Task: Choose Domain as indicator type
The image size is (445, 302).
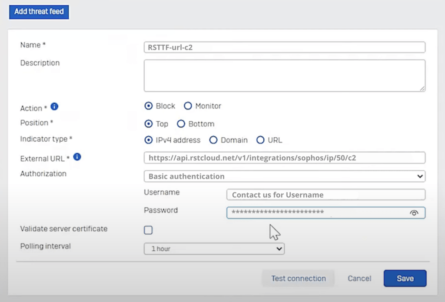Action: pos(213,140)
